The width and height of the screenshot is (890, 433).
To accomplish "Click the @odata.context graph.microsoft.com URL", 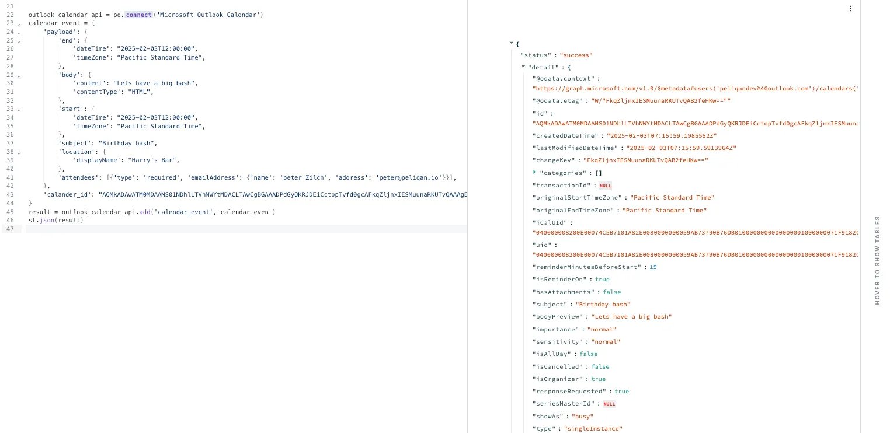I will (696, 89).
